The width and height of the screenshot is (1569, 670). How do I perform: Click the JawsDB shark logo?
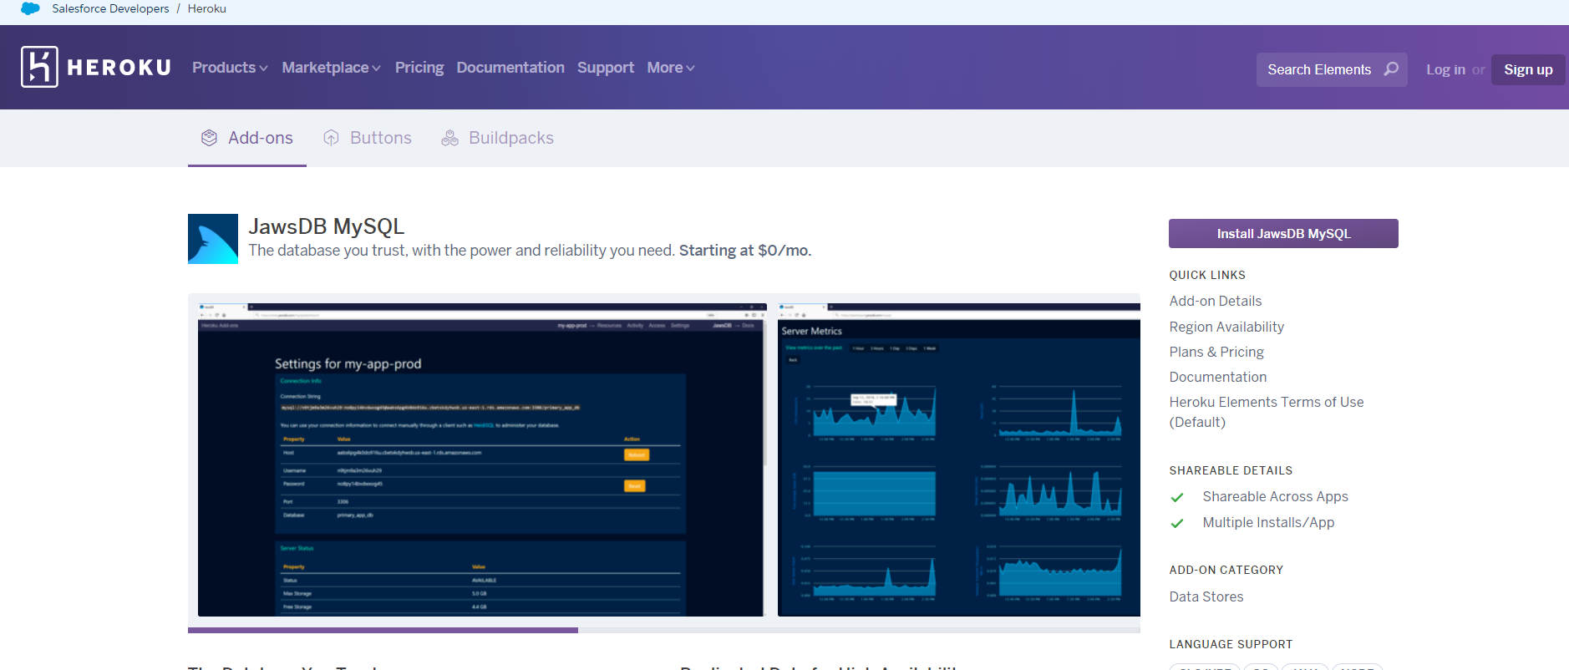213,239
